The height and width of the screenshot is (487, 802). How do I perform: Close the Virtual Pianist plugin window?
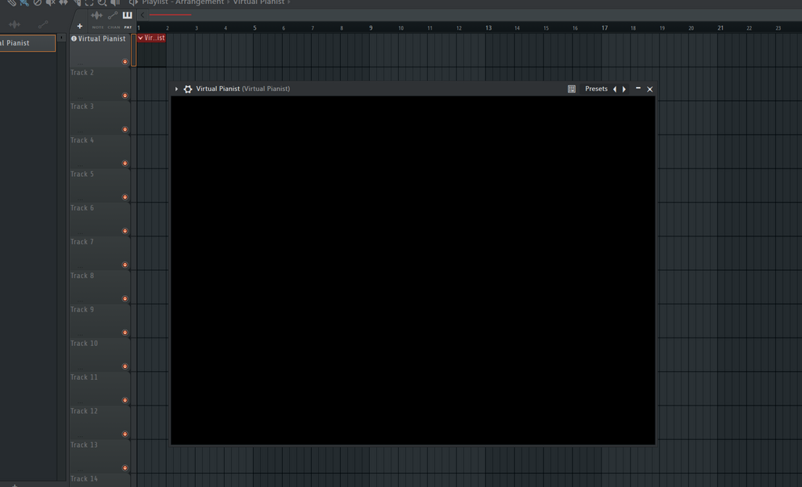pyautogui.click(x=650, y=89)
